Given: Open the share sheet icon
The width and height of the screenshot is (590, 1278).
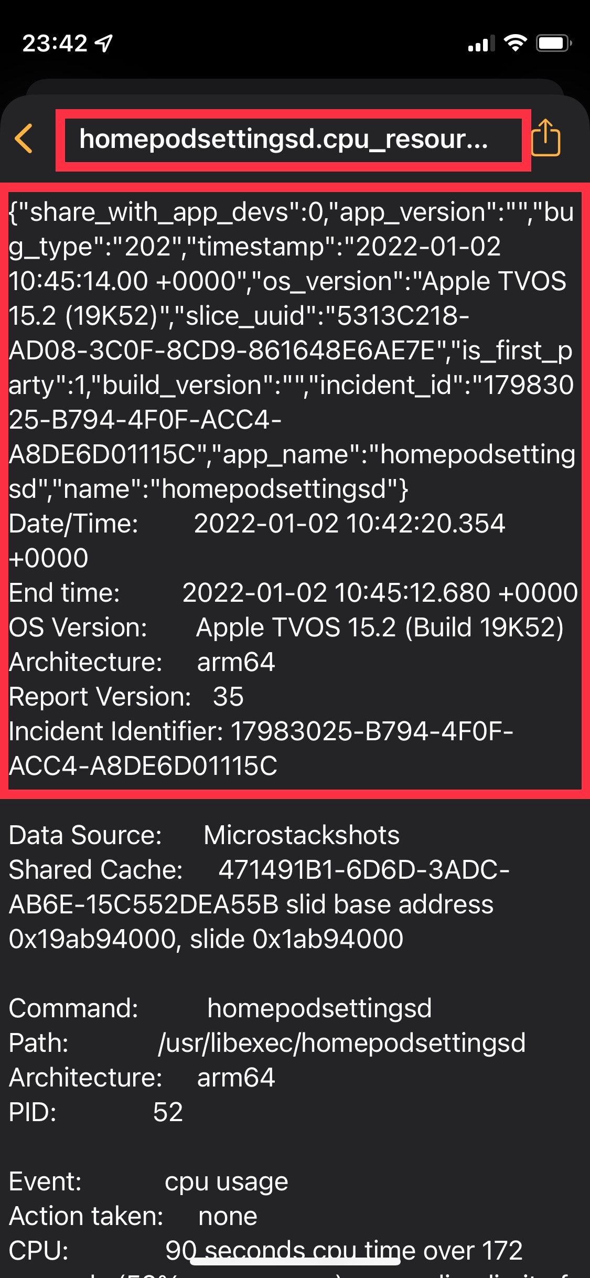Looking at the screenshot, I should [x=546, y=138].
